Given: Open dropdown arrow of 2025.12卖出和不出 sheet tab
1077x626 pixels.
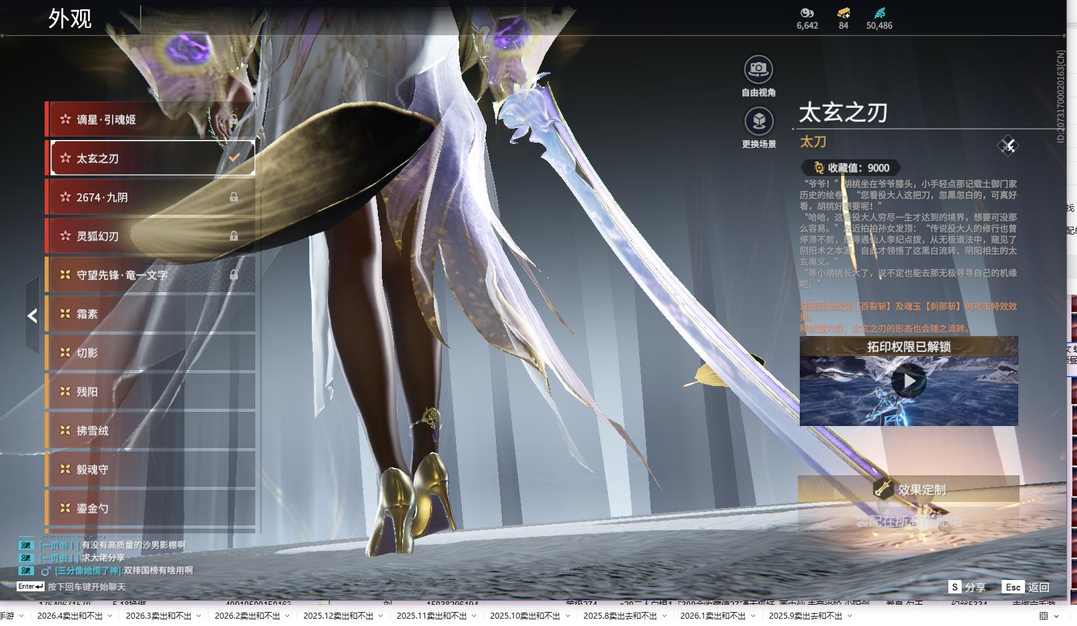Looking at the screenshot, I should 380,616.
